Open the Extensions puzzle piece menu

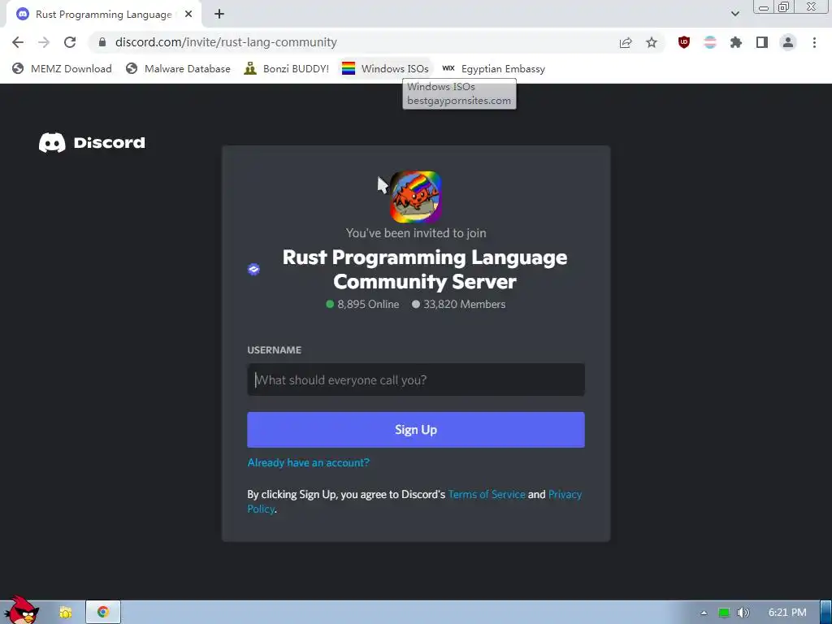(x=736, y=42)
